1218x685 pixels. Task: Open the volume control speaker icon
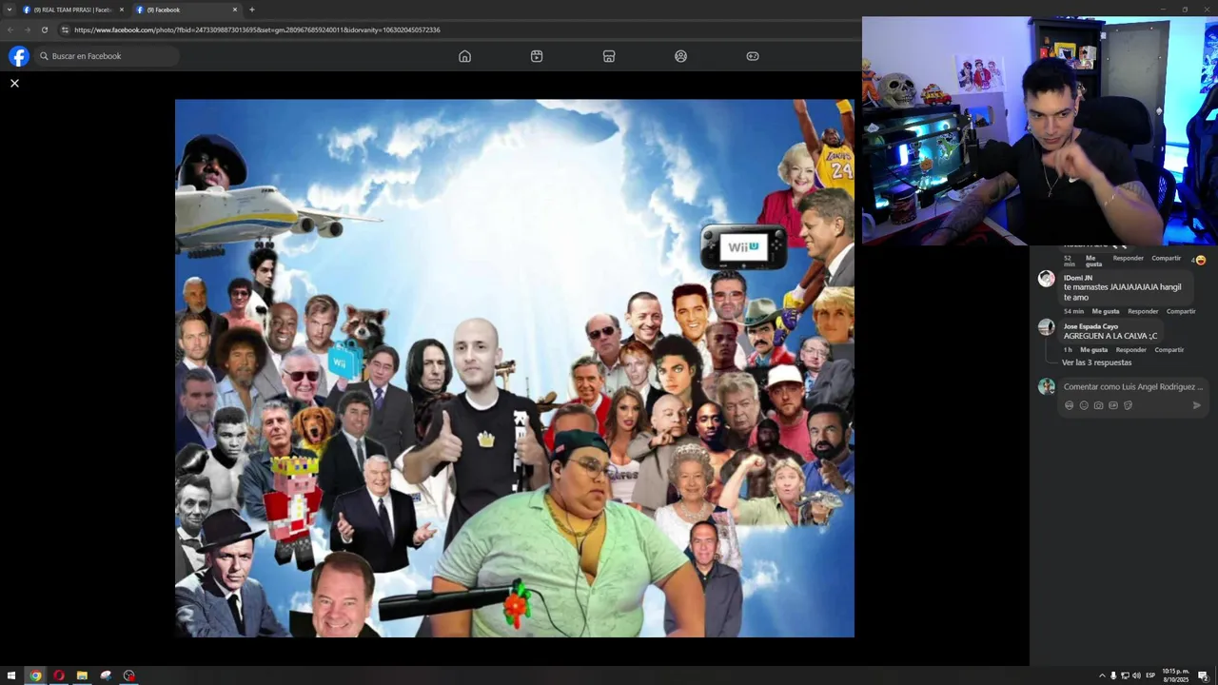[x=1136, y=675]
